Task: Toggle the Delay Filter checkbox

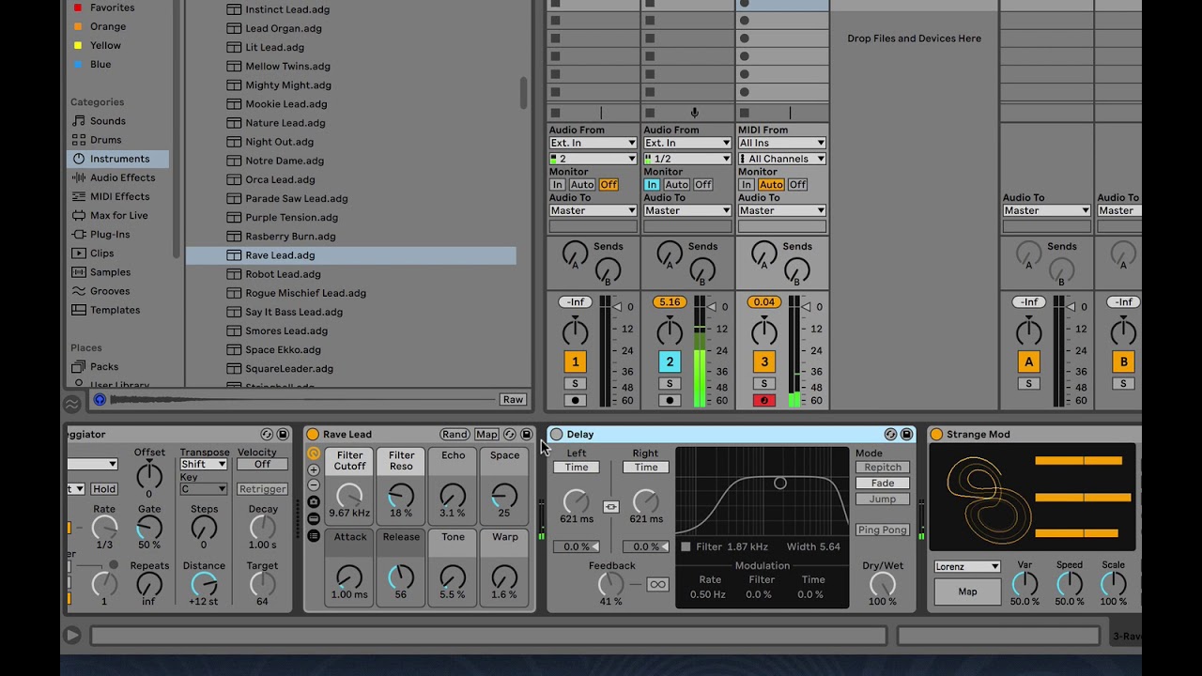Action: tap(686, 546)
